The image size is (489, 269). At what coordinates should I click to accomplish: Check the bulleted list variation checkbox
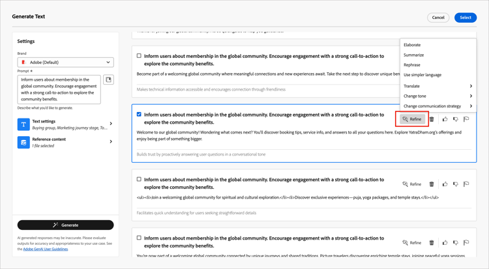point(139,180)
